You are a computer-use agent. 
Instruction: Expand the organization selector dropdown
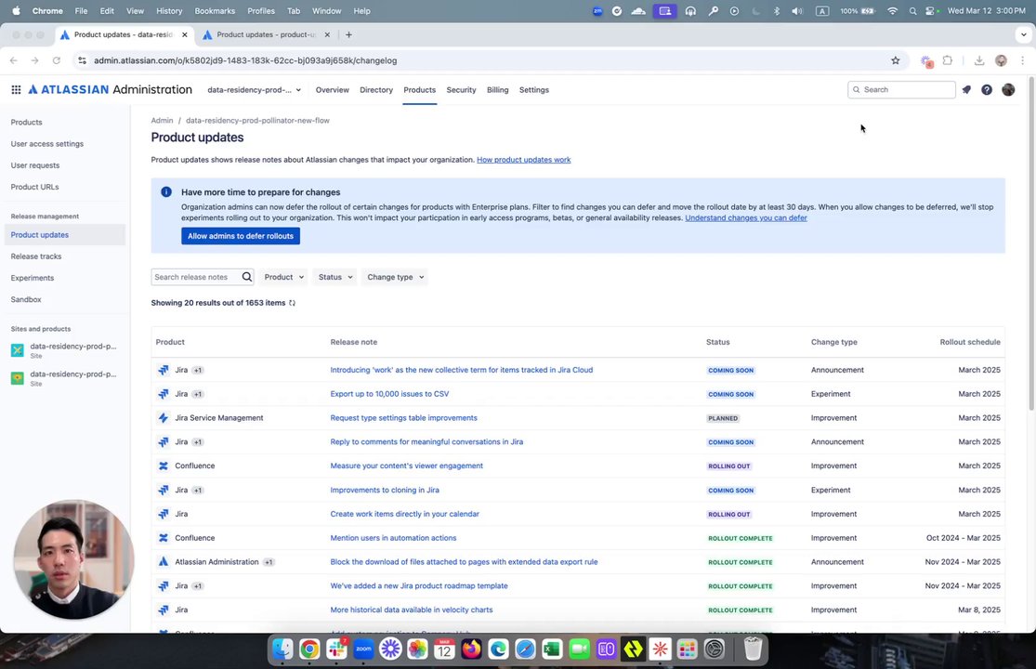click(254, 90)
